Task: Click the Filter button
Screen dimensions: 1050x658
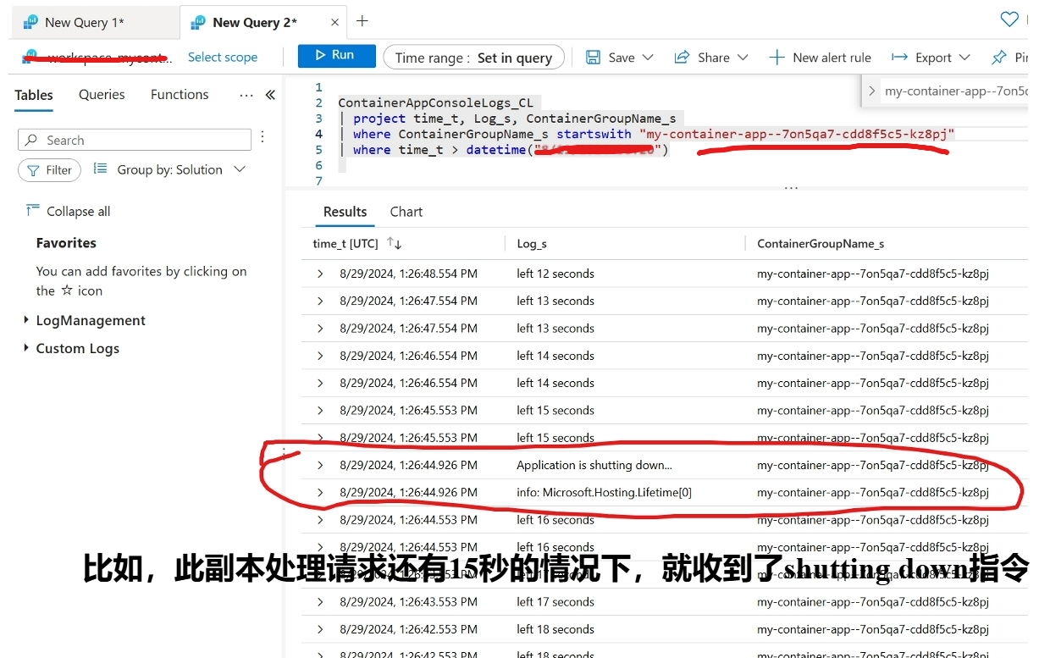Action: [x=49, y=170]
